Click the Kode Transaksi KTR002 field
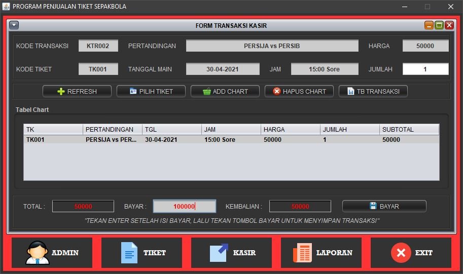This screenshot has width=463, height=274. point(98,46)
